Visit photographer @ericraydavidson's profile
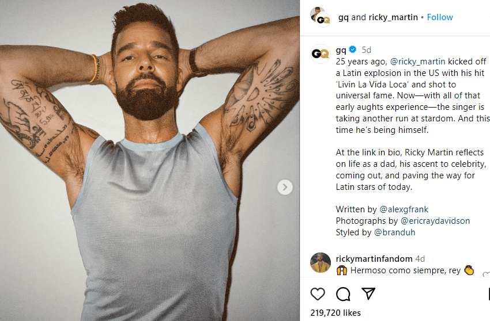 tap(427, 220)
